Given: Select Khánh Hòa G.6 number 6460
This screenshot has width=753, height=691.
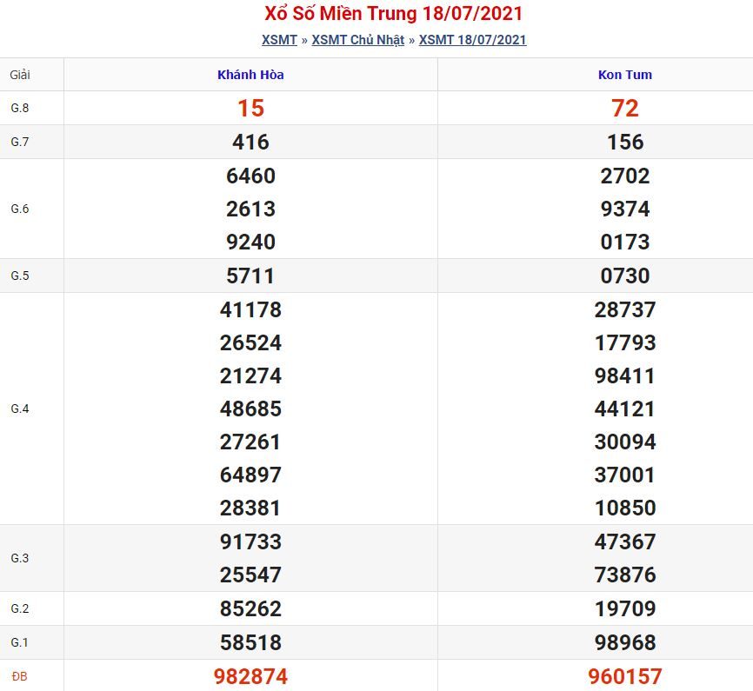Looking at the screenshot, I should coord(250,176).
